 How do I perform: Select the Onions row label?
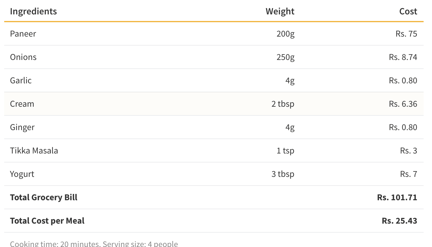(23, 57)
